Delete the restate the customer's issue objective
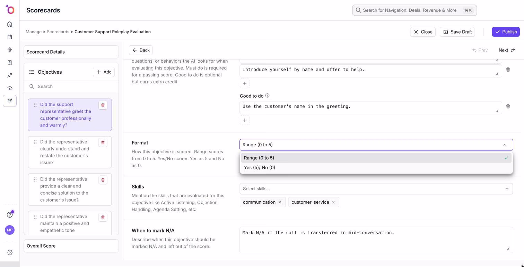Screen dimensions: 524x267 pos(103,142)
